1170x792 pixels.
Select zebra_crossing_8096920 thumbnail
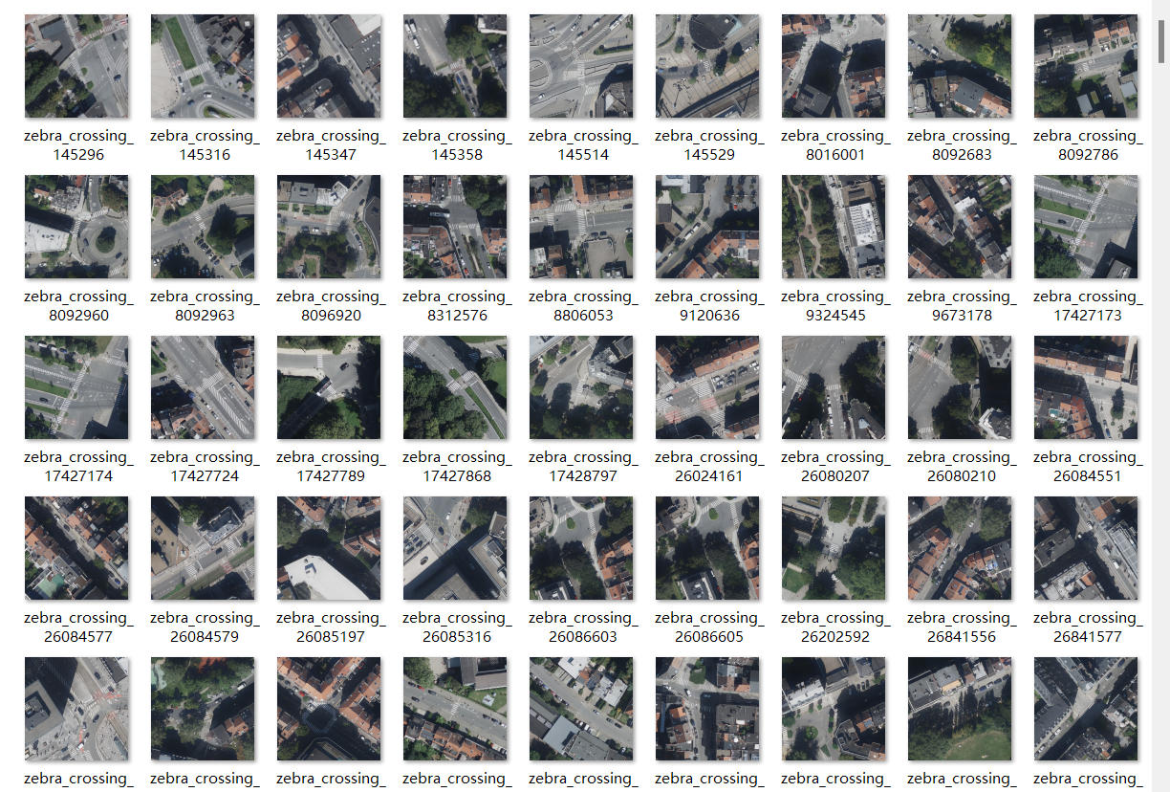click(329, 227)
